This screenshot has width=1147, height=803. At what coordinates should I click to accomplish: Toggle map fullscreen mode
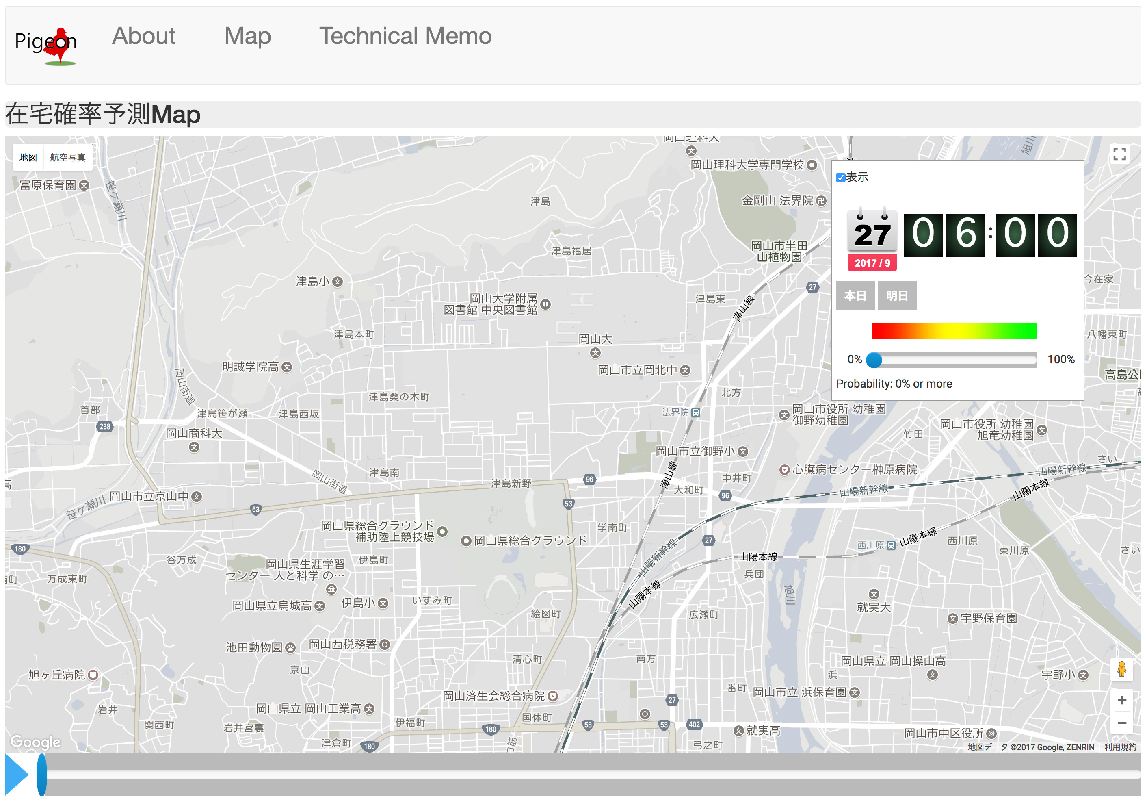(x=1119, y=154)
